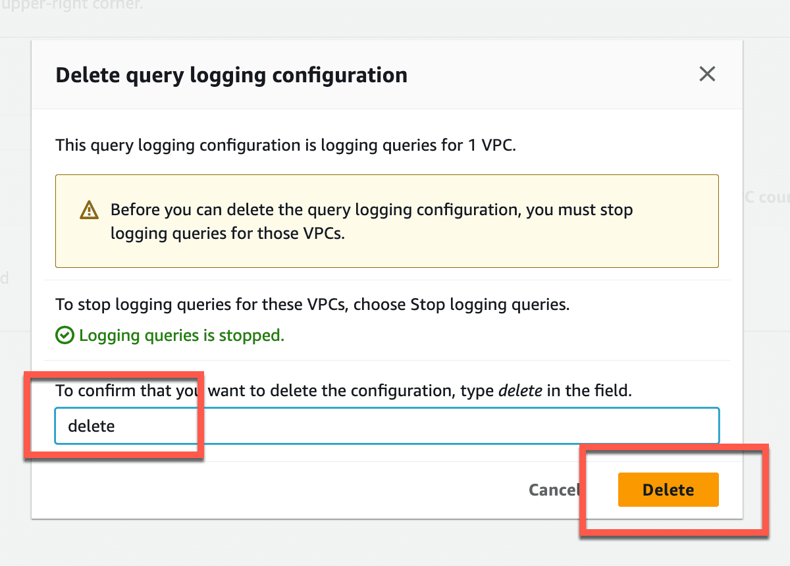Close the dialog with the X icon

[707, 74]
